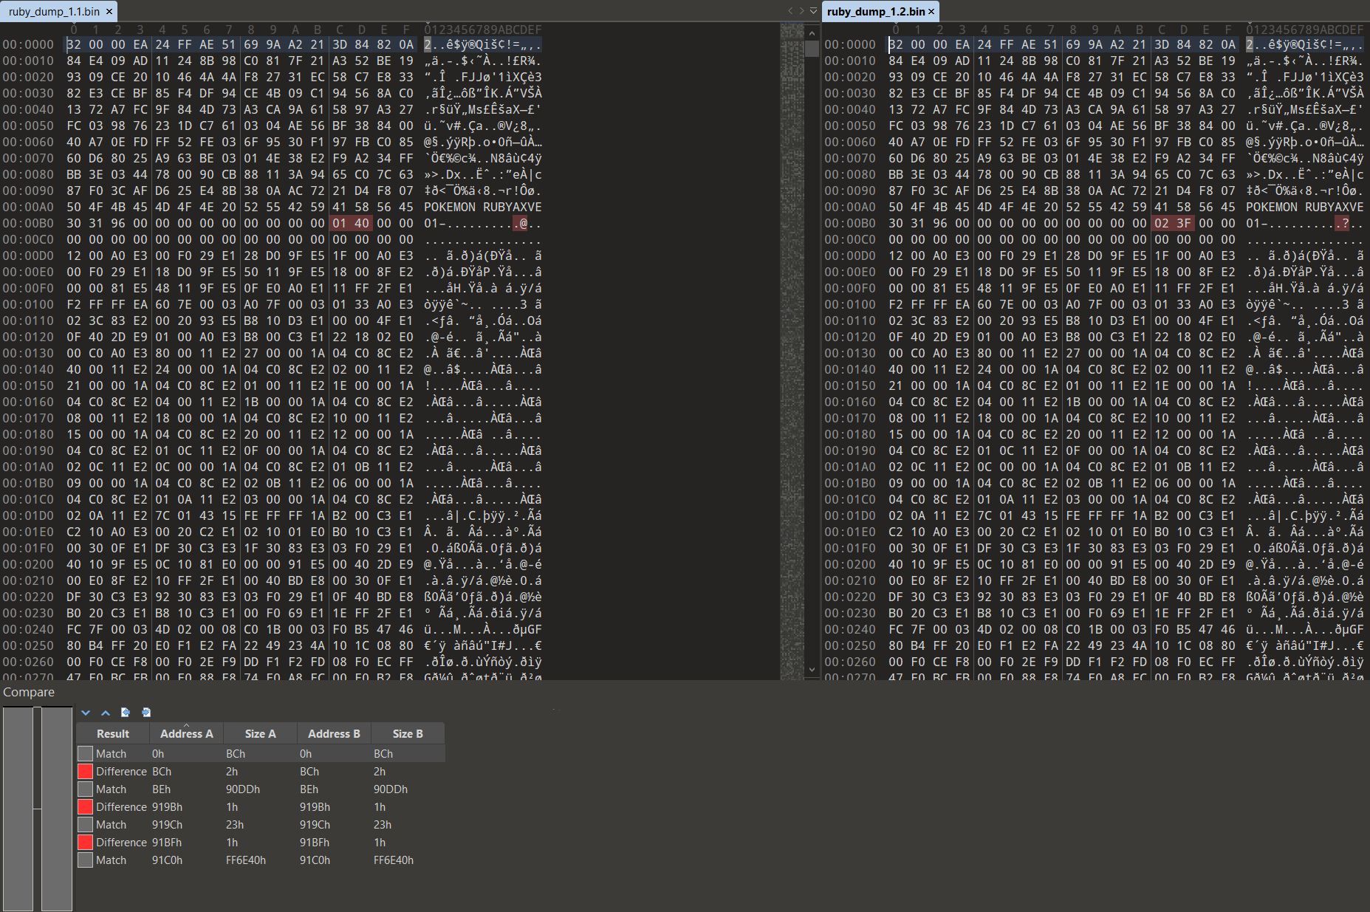
Task: Click address 00:0200 in left file
Action: tap(28, 564)
